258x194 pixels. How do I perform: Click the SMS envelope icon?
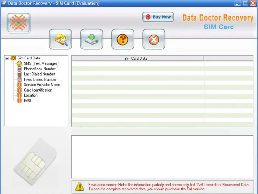(19, 63)
